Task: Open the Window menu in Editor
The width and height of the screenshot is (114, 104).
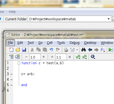Action: coord(107,43)
